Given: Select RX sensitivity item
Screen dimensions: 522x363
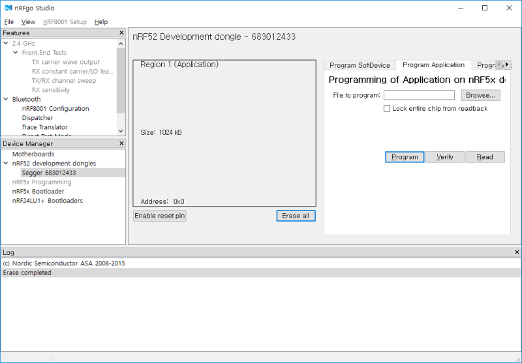Looking at the screenshot, I should pos(51,90).
